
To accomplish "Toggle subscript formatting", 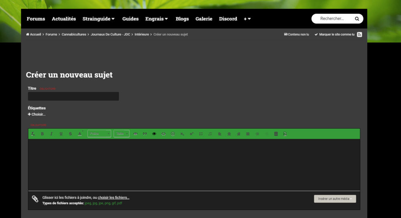I will tap(182, 134).
